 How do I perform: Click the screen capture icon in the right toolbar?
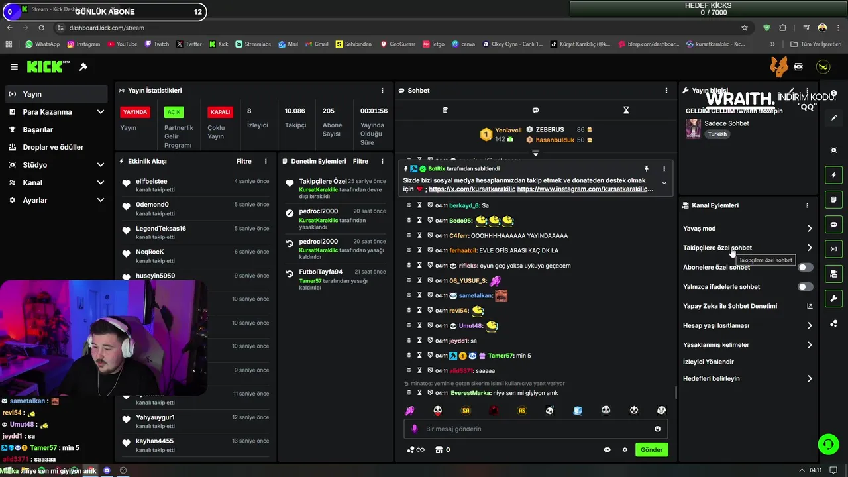[834, 150]
